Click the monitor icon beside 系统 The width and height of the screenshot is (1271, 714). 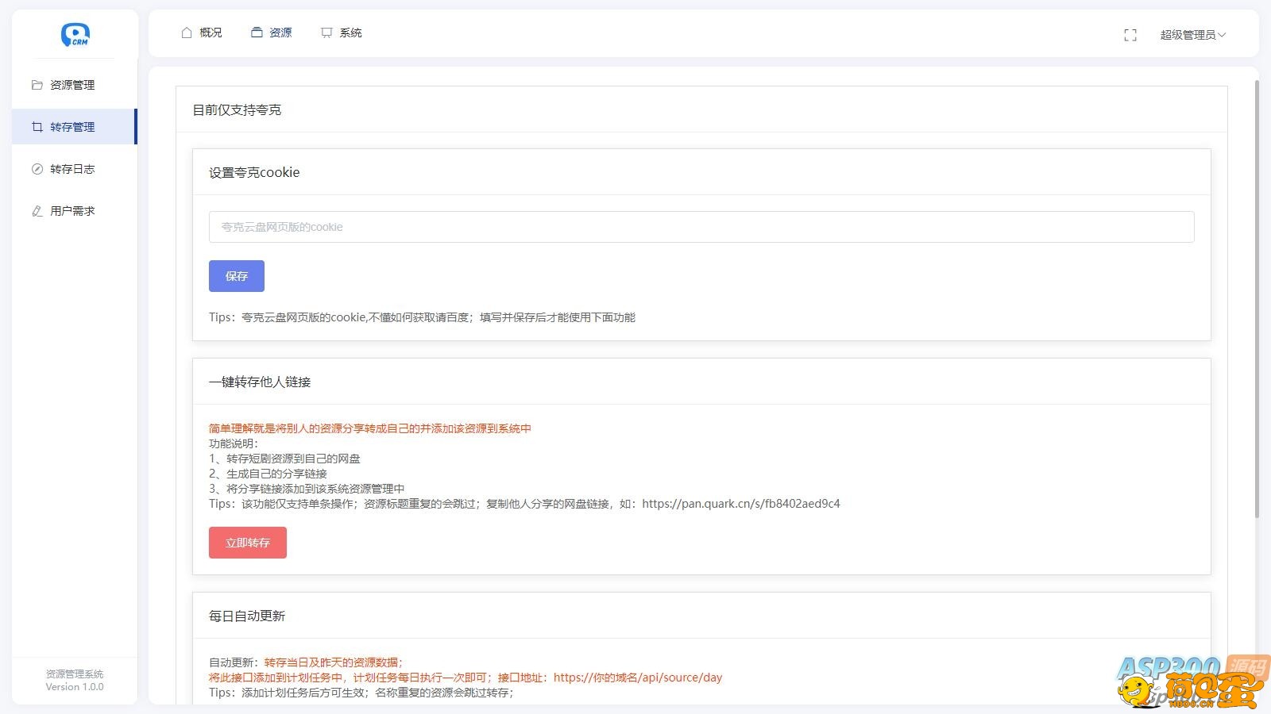pyautogui.click(x=326, y=33)
